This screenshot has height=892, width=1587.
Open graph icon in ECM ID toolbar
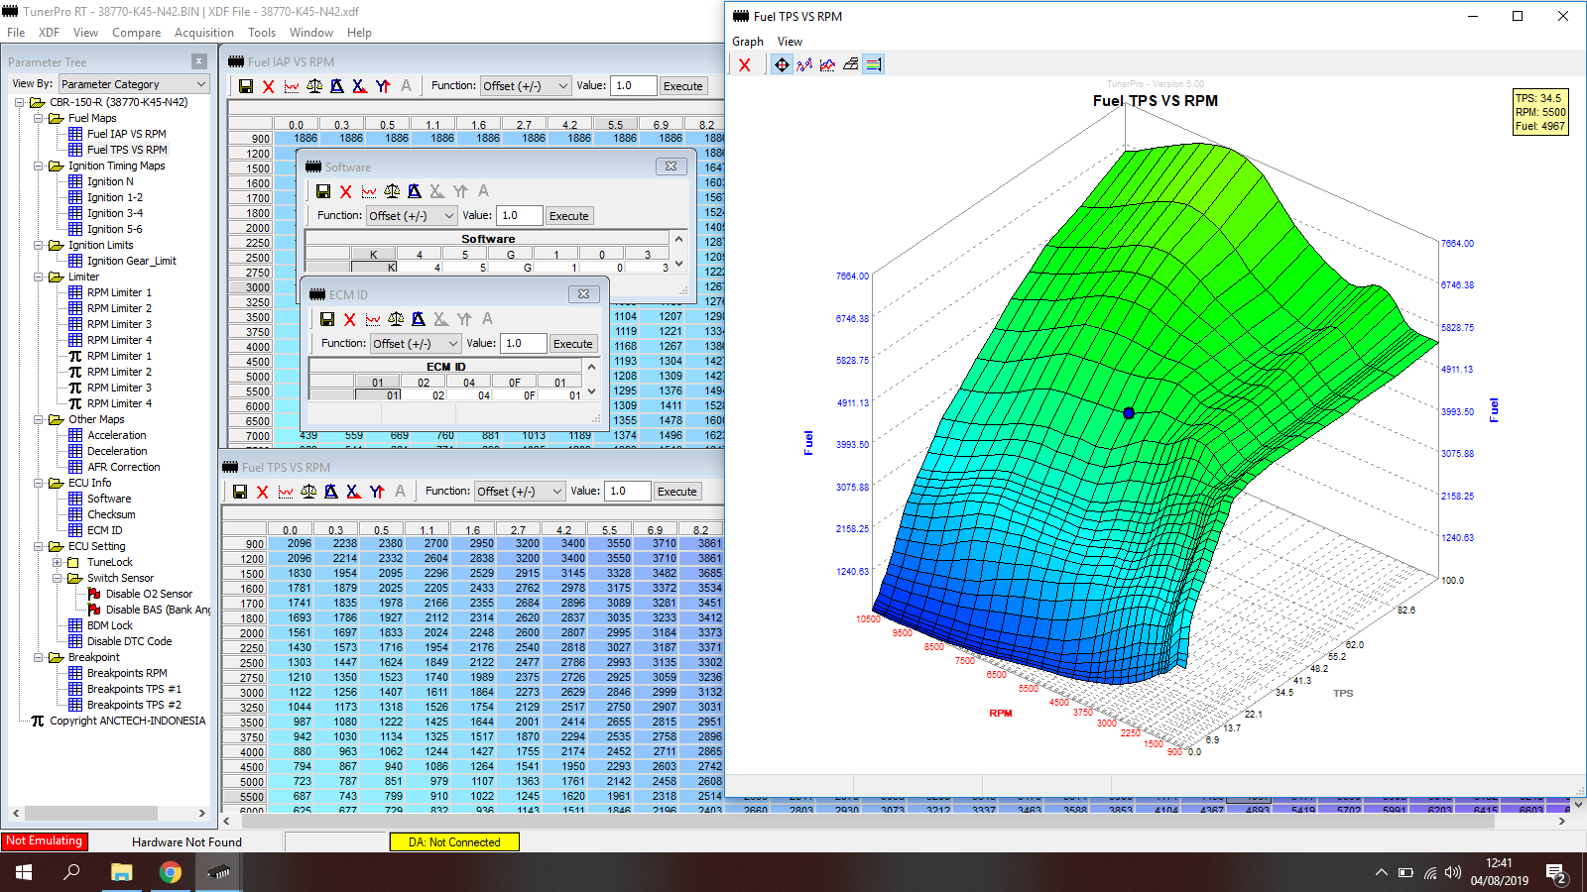click(373, 319)
